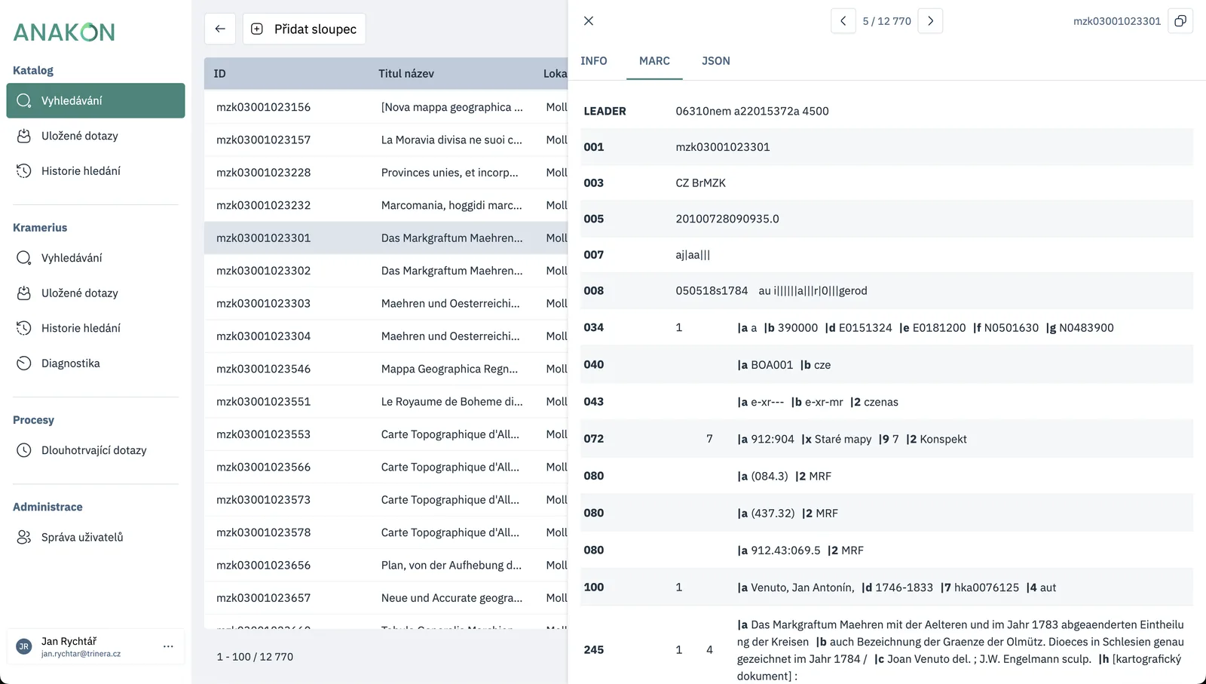Click record counter 5 / 12 770

pyautogui.click(x=886, y=21)
